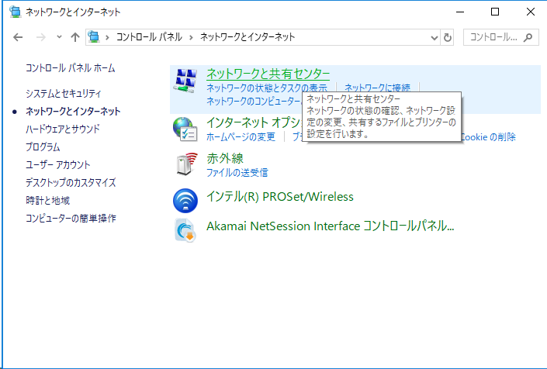
Task: Focus the Control Panel search box
Action: [x=493, y=37]
